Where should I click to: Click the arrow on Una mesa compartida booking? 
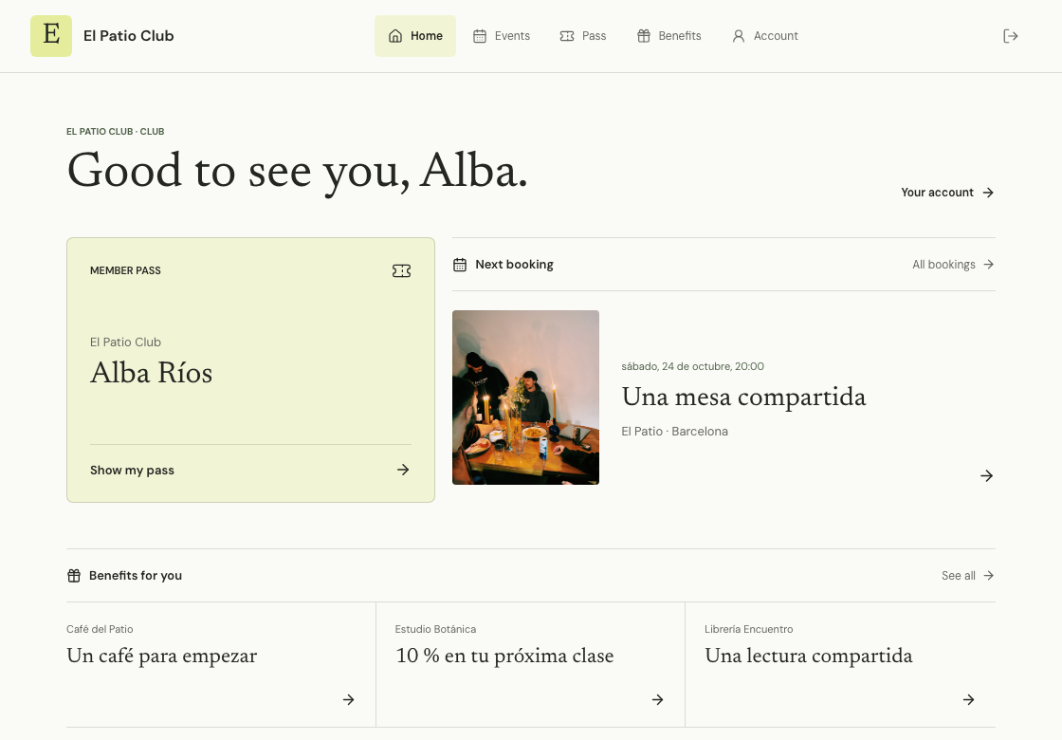(x=986, y=475)
